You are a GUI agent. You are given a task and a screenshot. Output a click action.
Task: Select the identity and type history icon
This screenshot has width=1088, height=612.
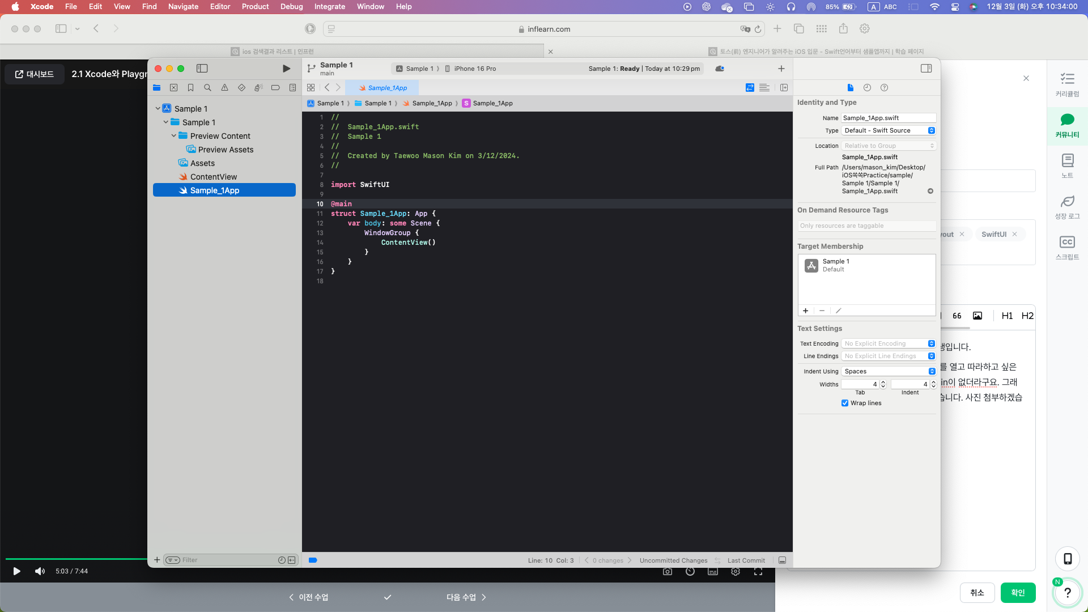click(868, 87)
